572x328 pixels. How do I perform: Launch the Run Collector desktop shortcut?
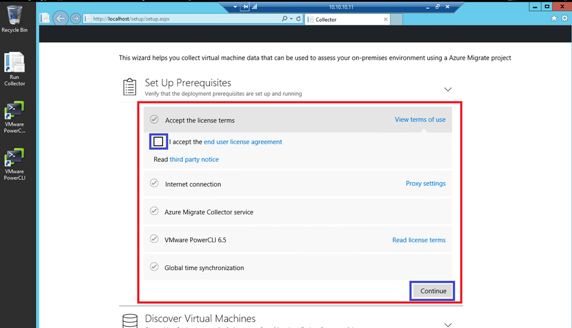[x=15, y=69]
